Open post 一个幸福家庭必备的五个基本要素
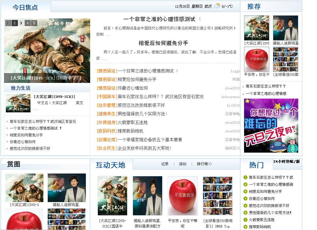 (150, 140)
